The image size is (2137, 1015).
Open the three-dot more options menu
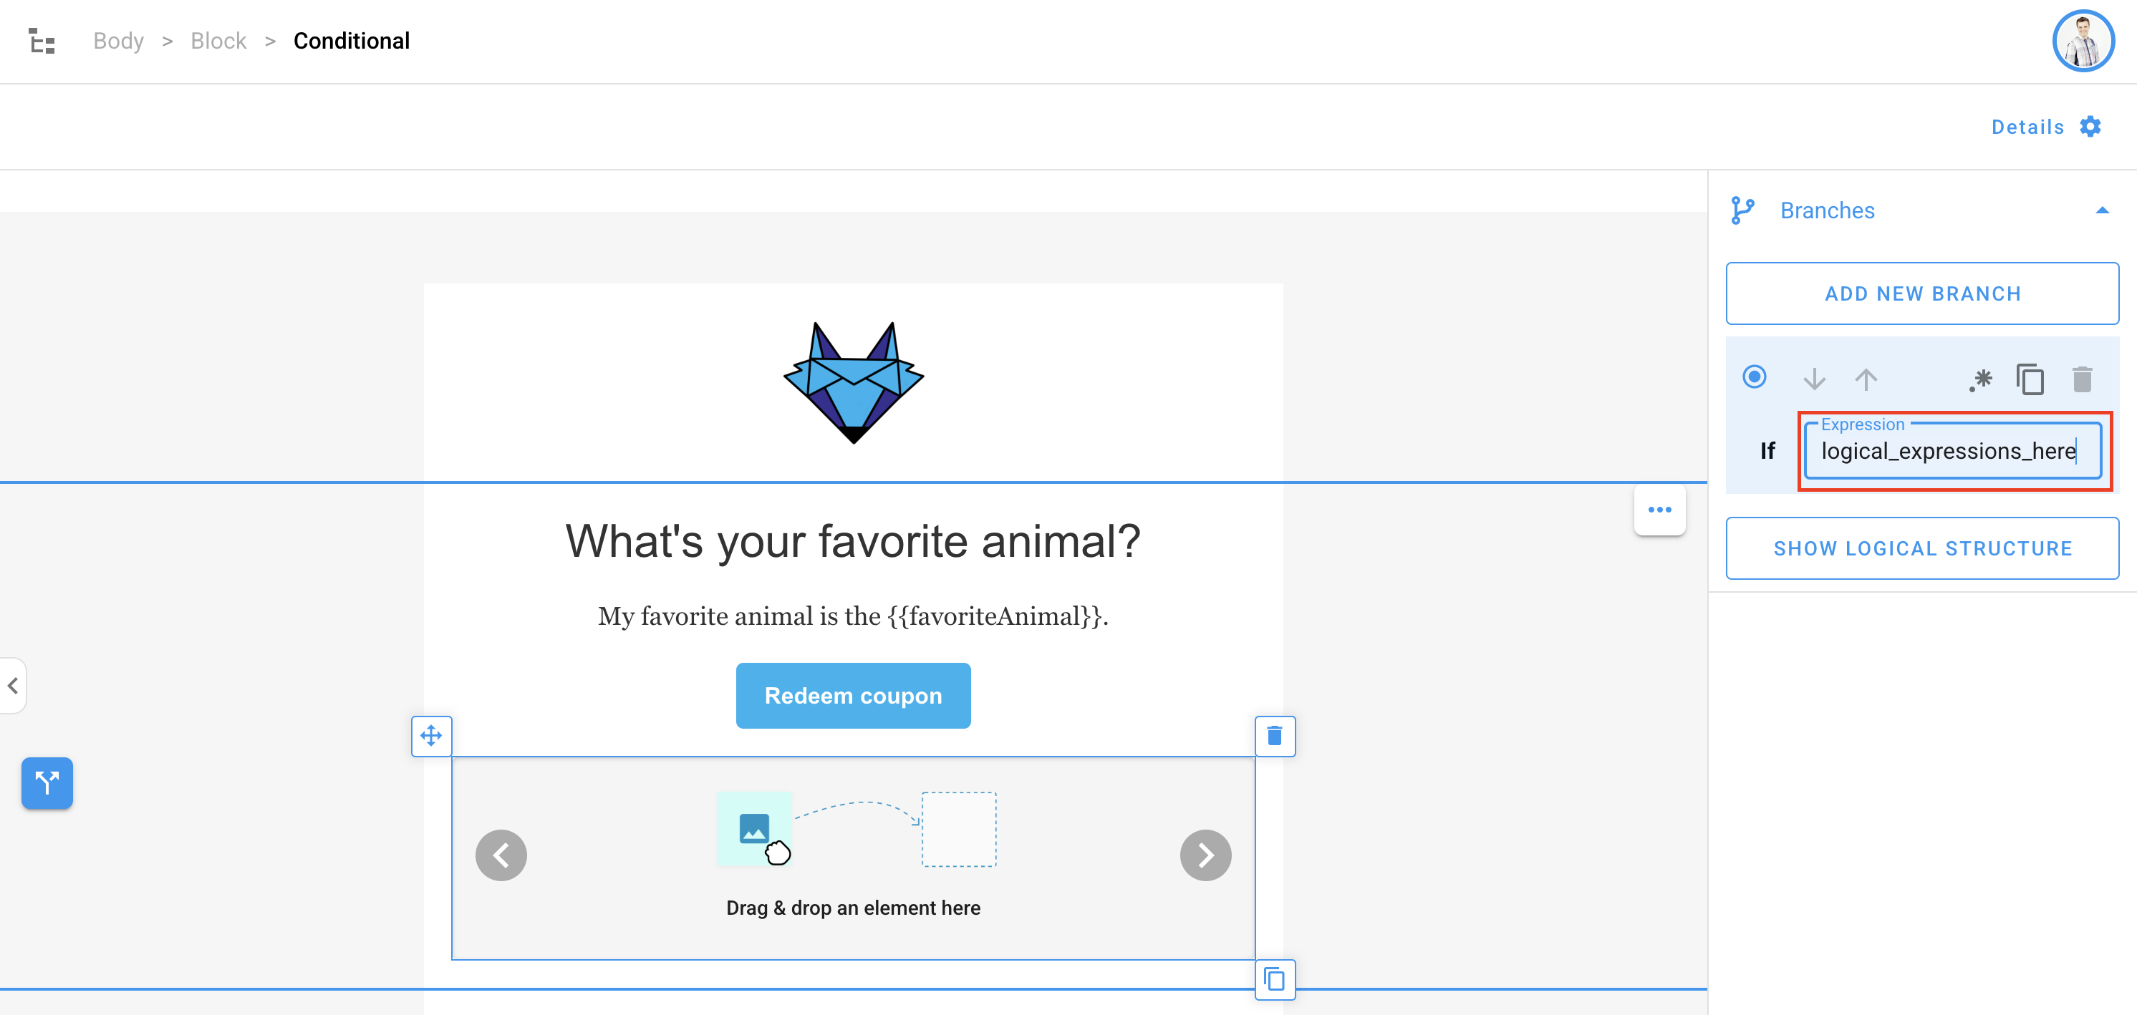pos(1659,510)
